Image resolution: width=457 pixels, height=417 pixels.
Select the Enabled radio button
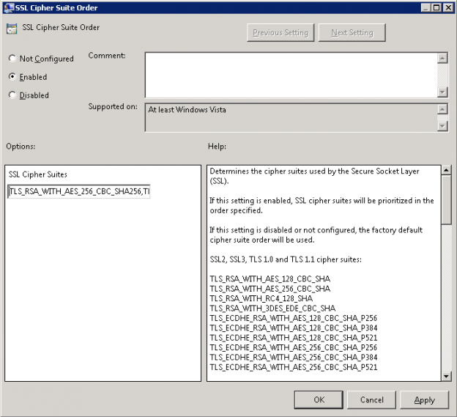point(12,76)
